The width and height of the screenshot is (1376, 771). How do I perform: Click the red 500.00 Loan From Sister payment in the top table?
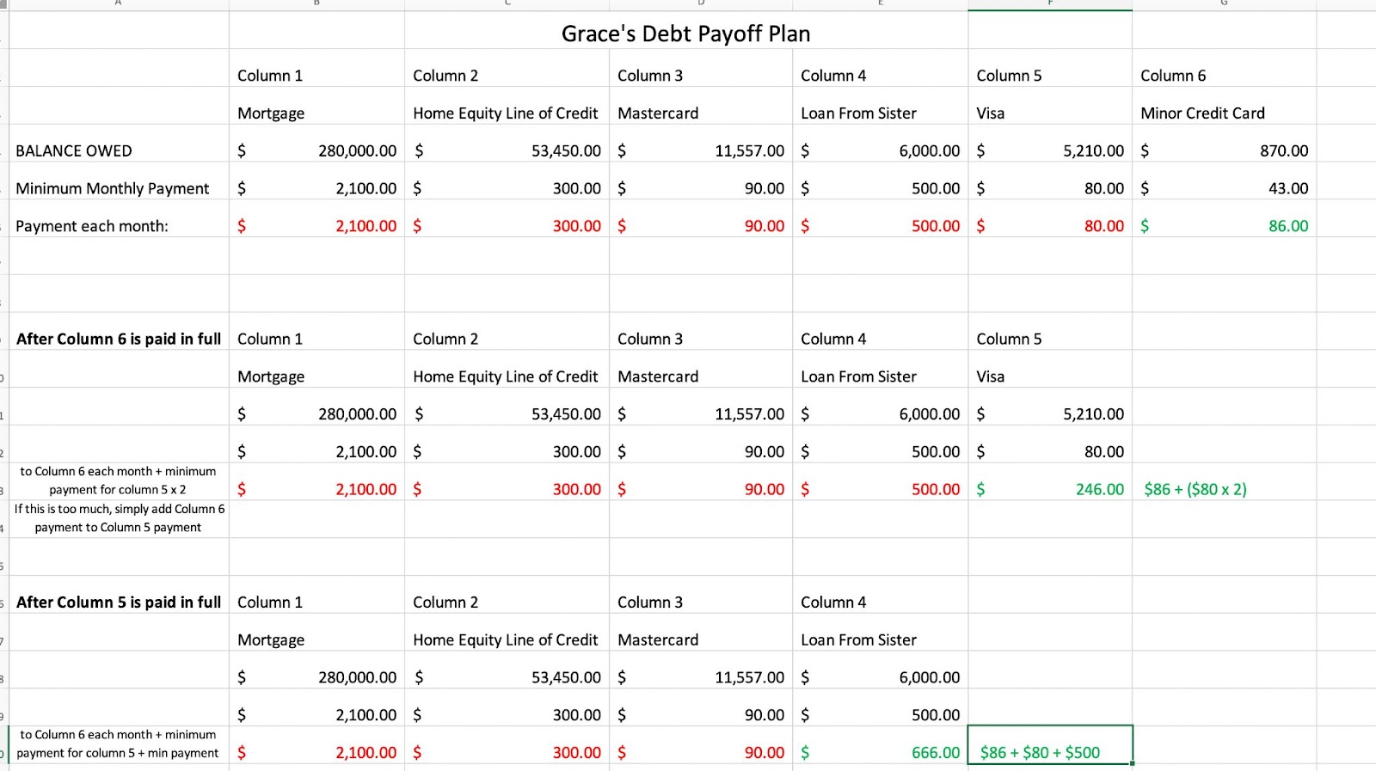coord(880,226)
